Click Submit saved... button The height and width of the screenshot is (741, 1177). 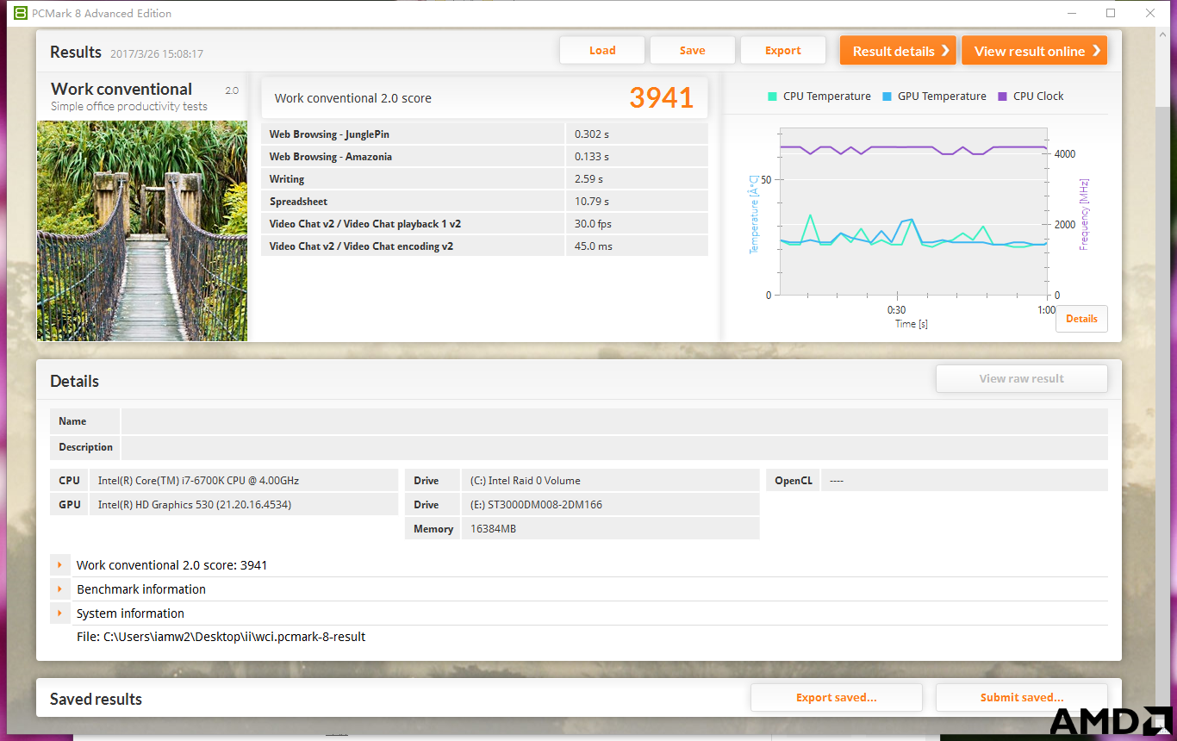[1022, 698]
